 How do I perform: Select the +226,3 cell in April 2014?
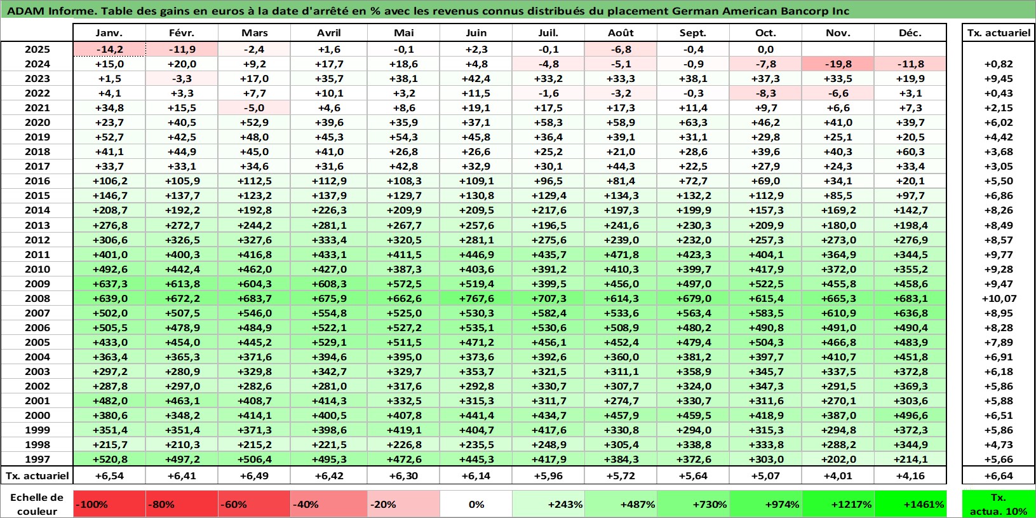pyautogui.click(x=328, y=210)
